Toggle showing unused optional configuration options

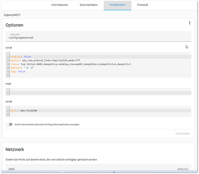coord(9,124)
